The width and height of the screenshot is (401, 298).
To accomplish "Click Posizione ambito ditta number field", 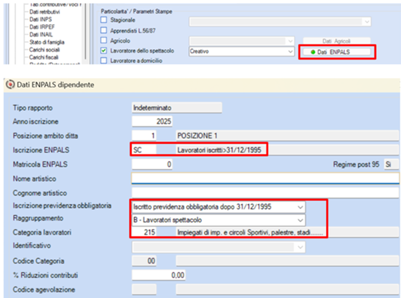I will tap(144, 135).
